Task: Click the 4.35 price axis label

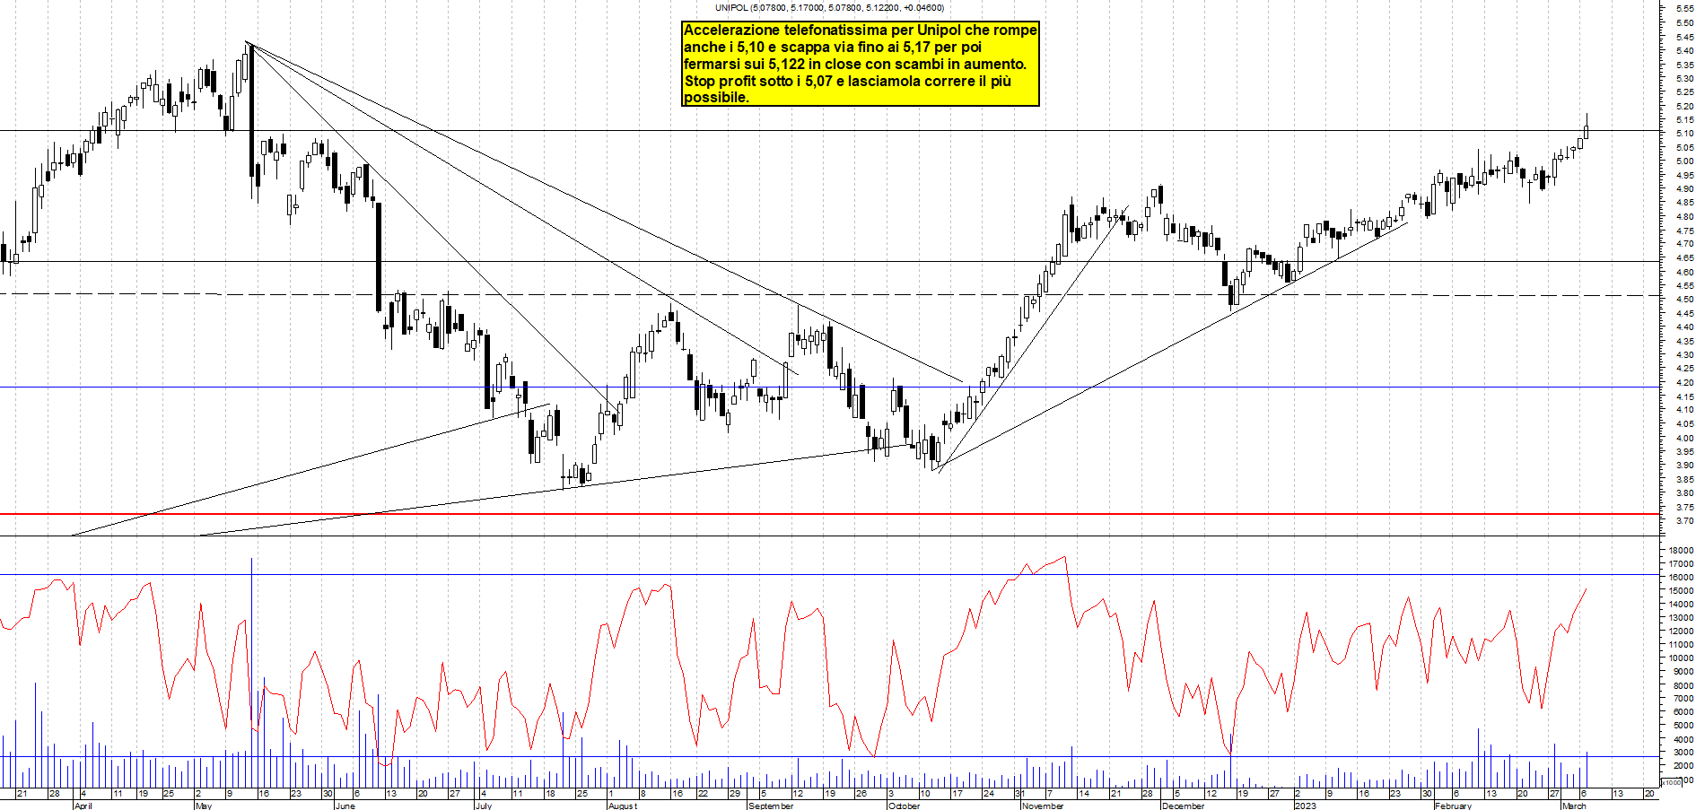Action: click(1683, 341)
